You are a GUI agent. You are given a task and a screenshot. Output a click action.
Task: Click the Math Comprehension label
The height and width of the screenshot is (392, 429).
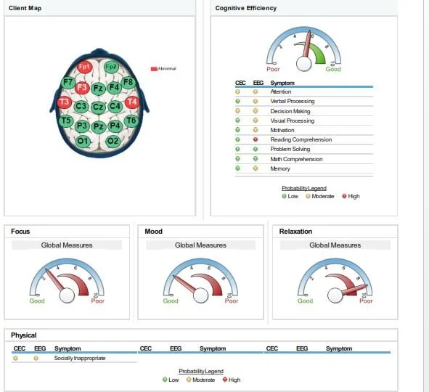coord(296,159)
